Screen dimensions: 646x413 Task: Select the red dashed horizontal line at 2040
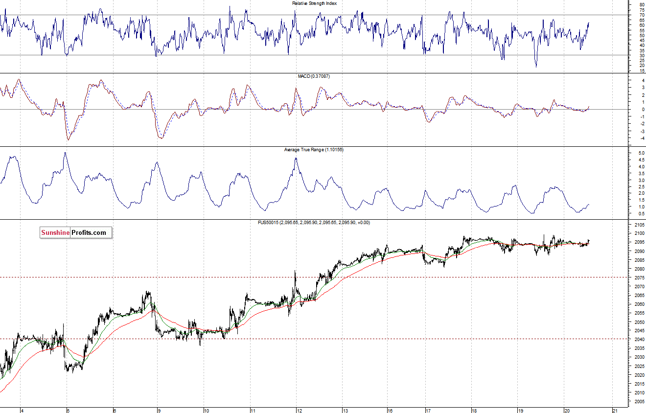pyautogui.click(x=313, y=339)
